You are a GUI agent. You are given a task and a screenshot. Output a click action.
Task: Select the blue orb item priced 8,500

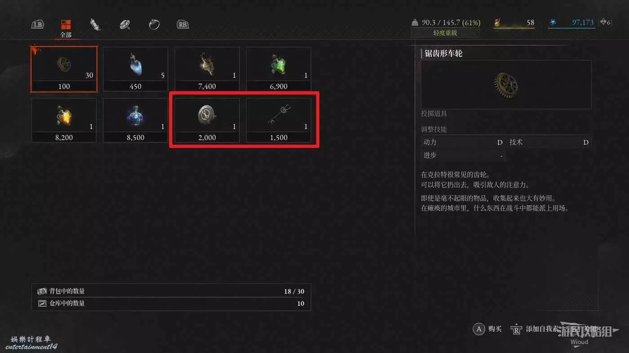(135, 120)
